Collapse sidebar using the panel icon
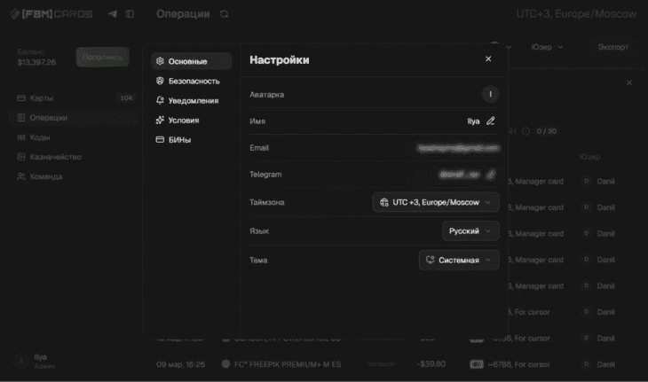 [x=130, y=14]
